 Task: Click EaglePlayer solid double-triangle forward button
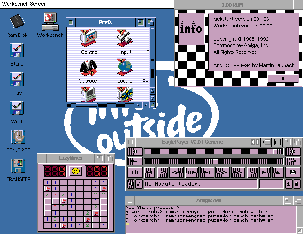[238, 172]
